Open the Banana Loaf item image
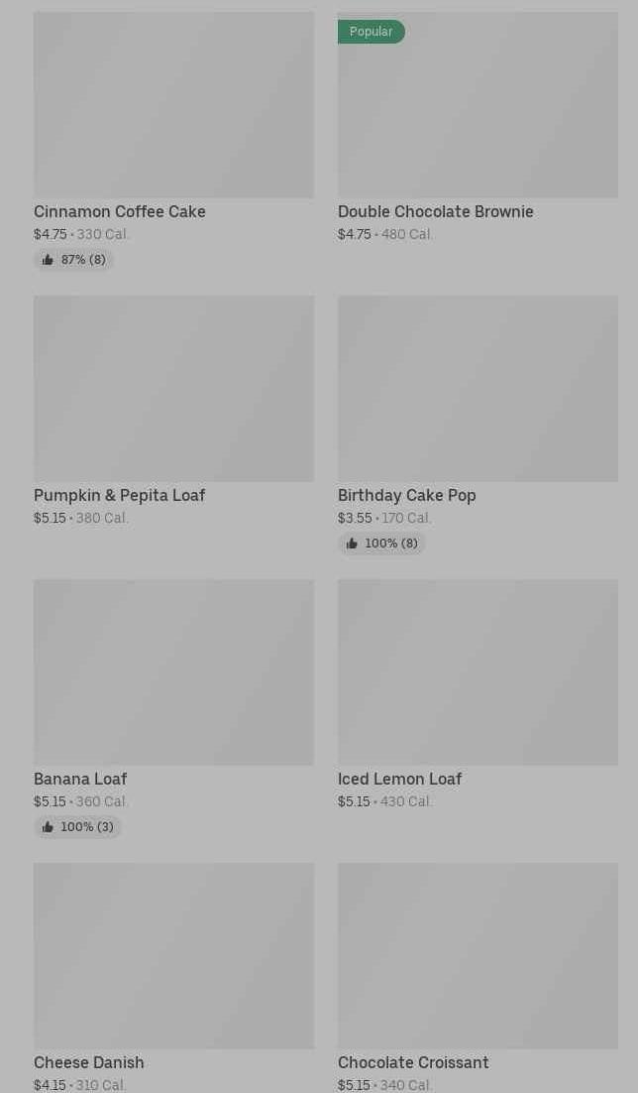Image resolution: width=638 pixels, height=1093 pixels. click(173, 672)
